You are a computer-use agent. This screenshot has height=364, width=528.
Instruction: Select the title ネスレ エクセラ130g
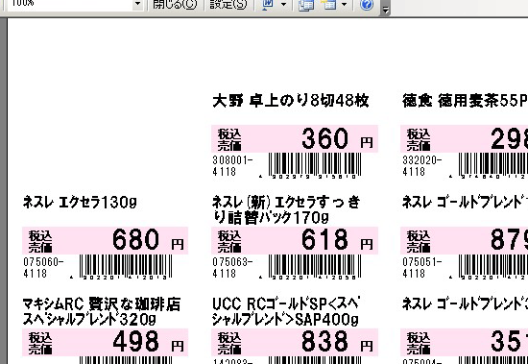(x=80, y=203)
